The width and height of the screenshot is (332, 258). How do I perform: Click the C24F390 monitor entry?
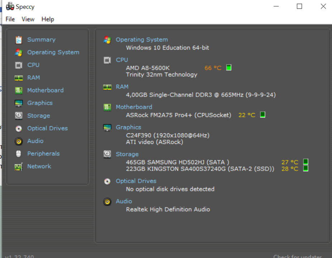[168, 135]
